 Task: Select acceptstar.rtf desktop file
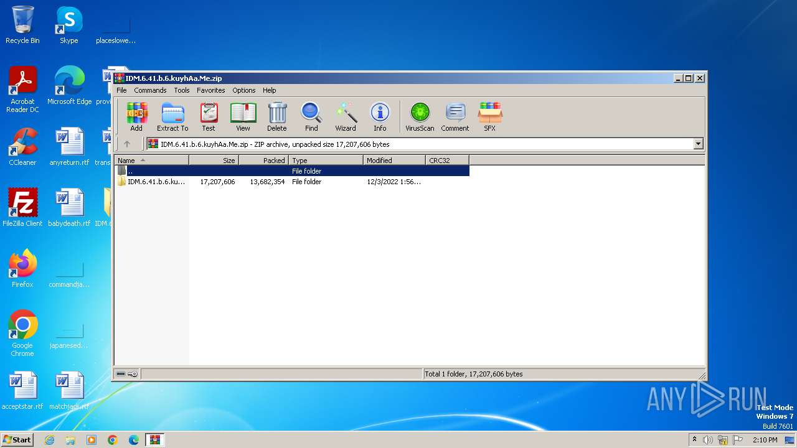pos(22,391)
